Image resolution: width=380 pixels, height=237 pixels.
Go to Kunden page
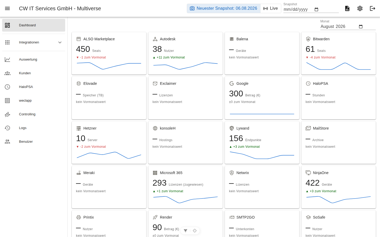pyautogui.click(x=34, y=73)
